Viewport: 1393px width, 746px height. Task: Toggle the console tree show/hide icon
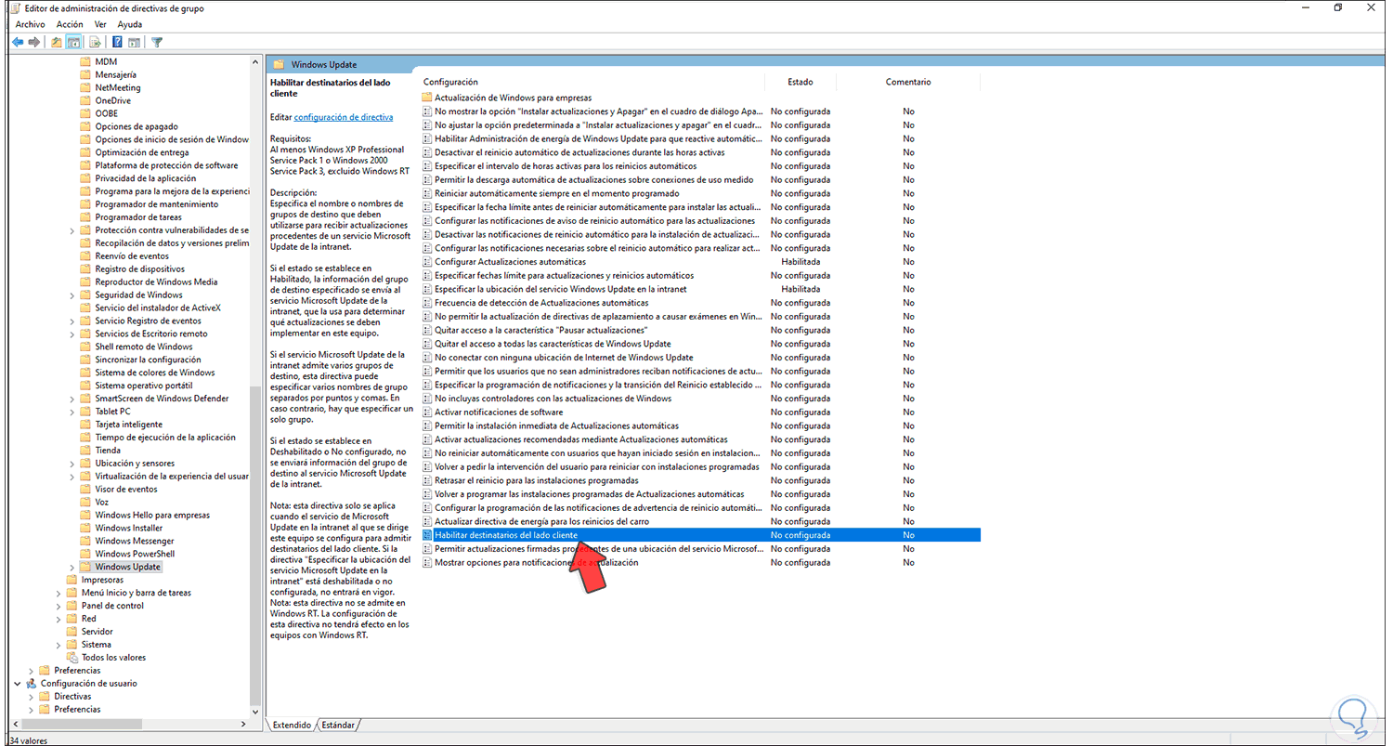point(73,42)
